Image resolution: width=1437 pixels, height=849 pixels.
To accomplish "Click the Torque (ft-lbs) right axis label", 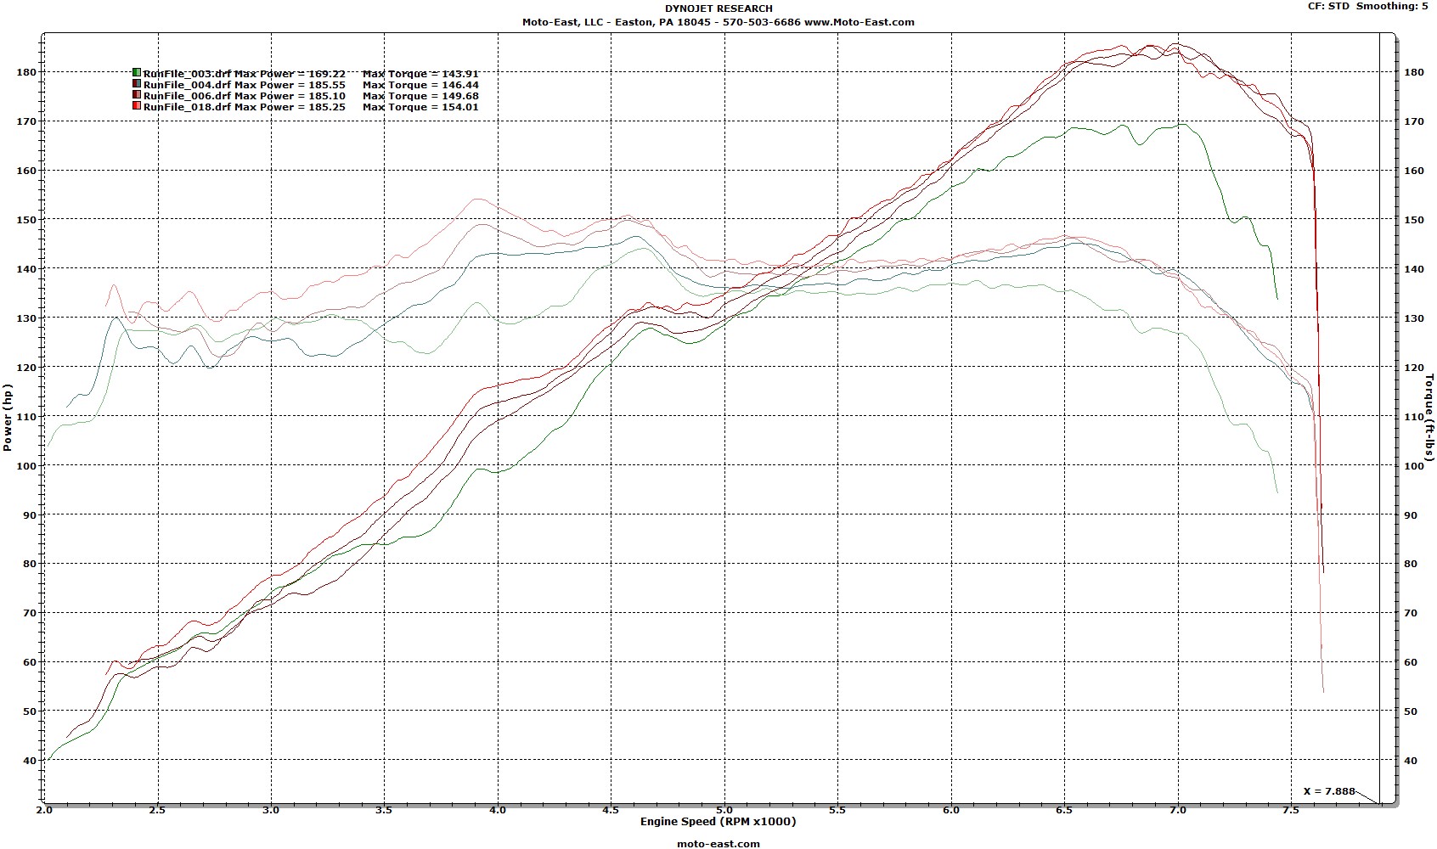I will [x=1429, y=417].
